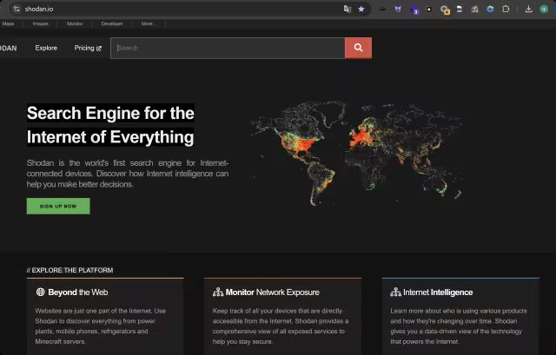The width and height of the screenshot is (556, 355).
Task: Click the Shodan logo text
Action: pos(9,49)
